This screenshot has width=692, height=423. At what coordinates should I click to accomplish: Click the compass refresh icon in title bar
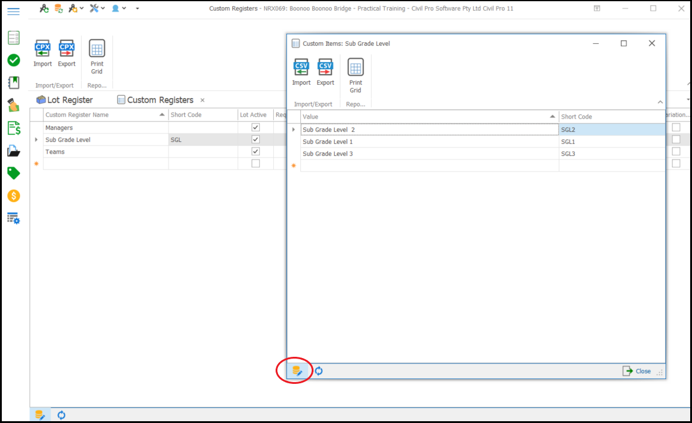pos(44,8)
